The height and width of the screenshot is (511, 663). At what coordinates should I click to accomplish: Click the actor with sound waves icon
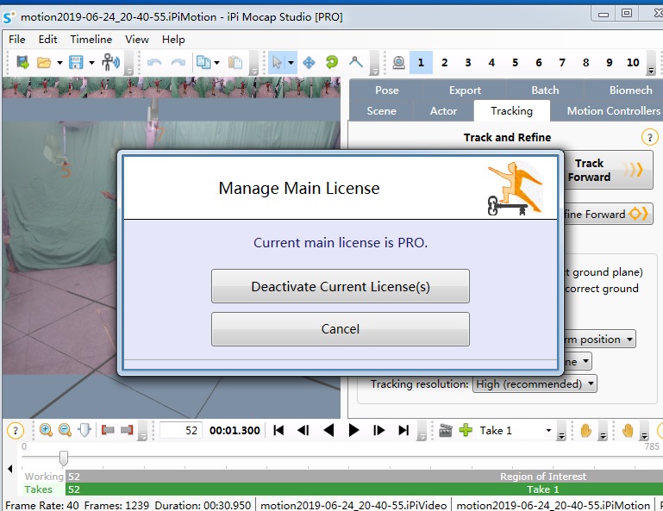110,63
